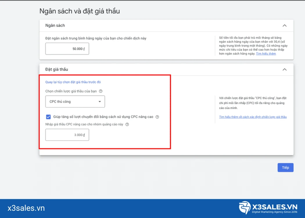Open link Tìm hiểu thêm về cách xác định chiến lược giá thầu
This screenshot has height=218, width=305.
click(x=253, y=117)
